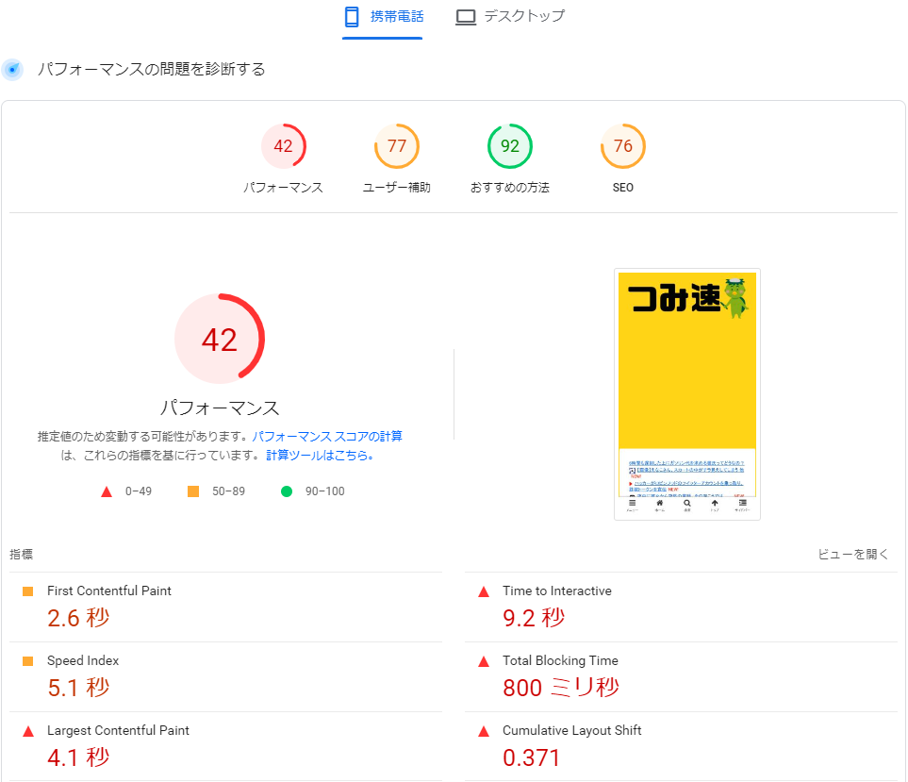Expand the Time to Interactive metric
Viewport: 908px width, 782px height.
point(681,607)
